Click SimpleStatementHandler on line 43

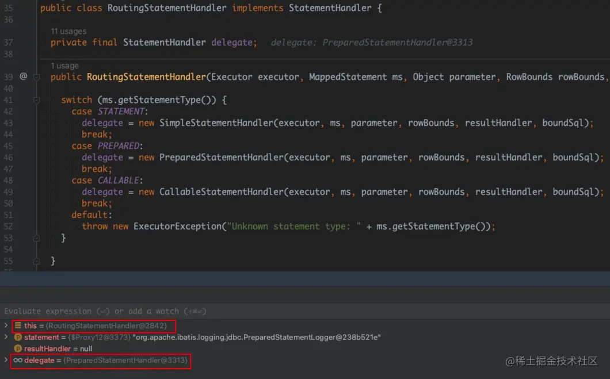pyautogui.click(x=216, y=123)
